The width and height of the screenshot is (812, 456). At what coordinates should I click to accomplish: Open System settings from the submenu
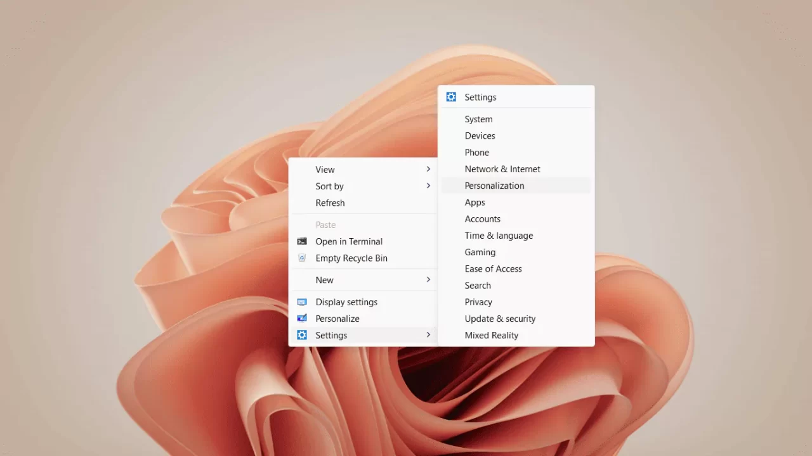[478, 119]
